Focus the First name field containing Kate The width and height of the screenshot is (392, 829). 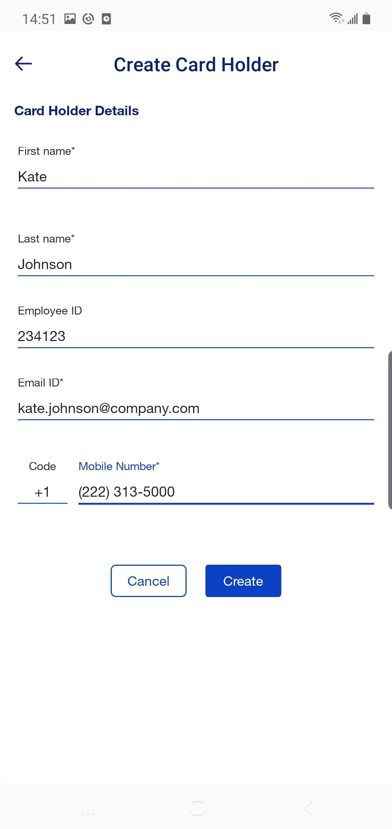196,177
